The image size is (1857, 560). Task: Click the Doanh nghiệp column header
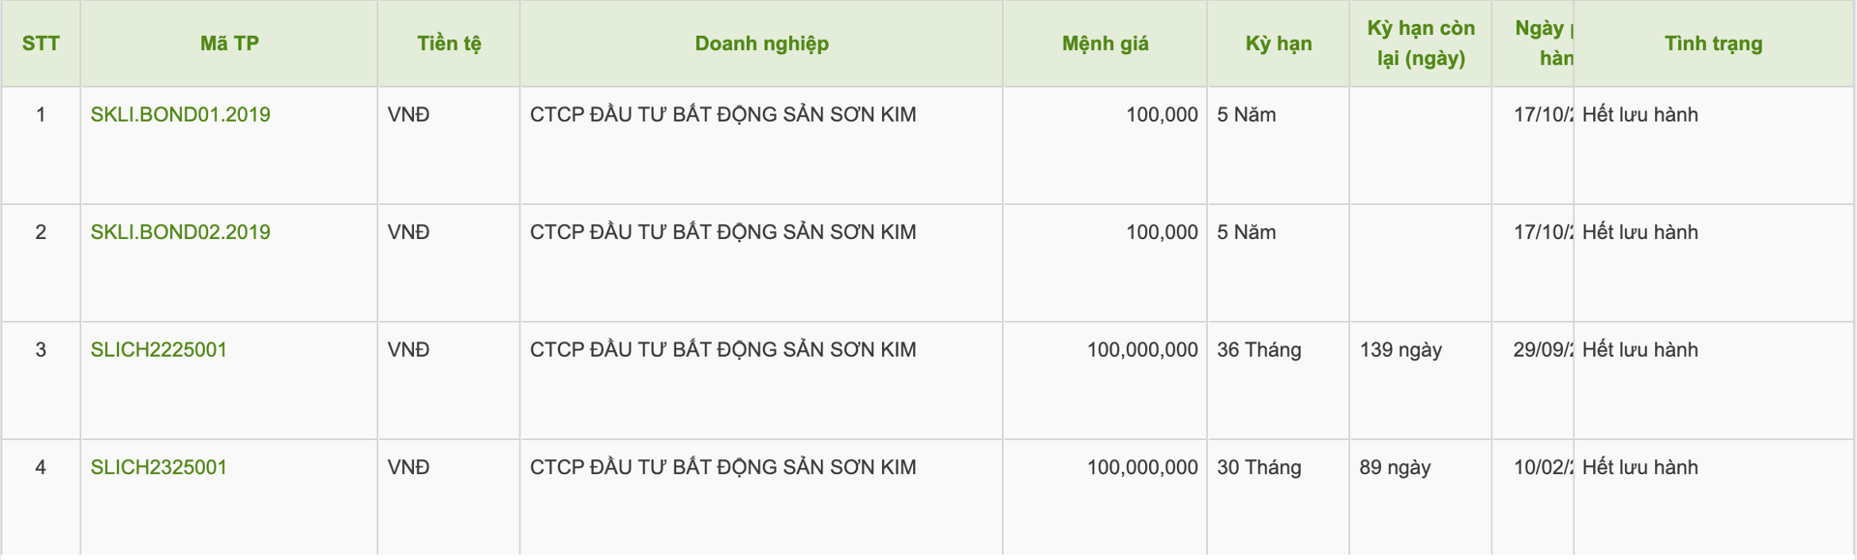(x=761, y=44)
